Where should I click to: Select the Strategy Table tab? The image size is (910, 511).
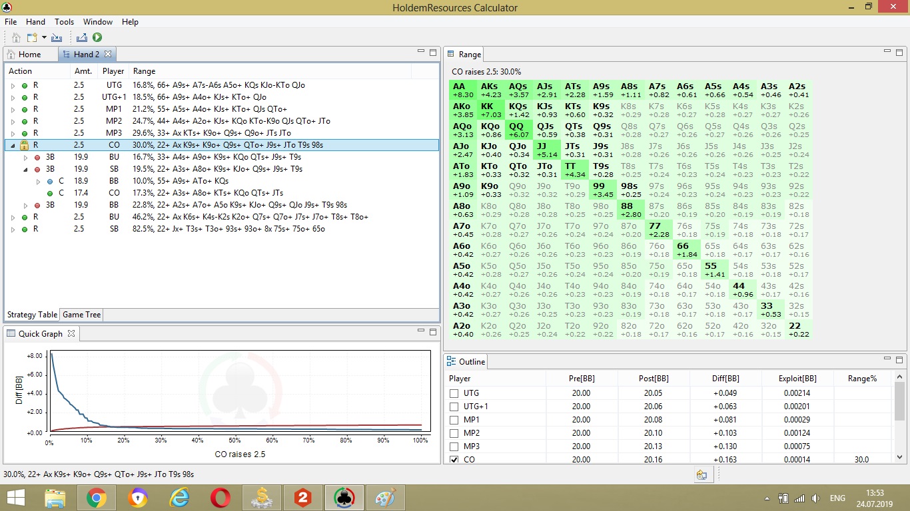32,315
